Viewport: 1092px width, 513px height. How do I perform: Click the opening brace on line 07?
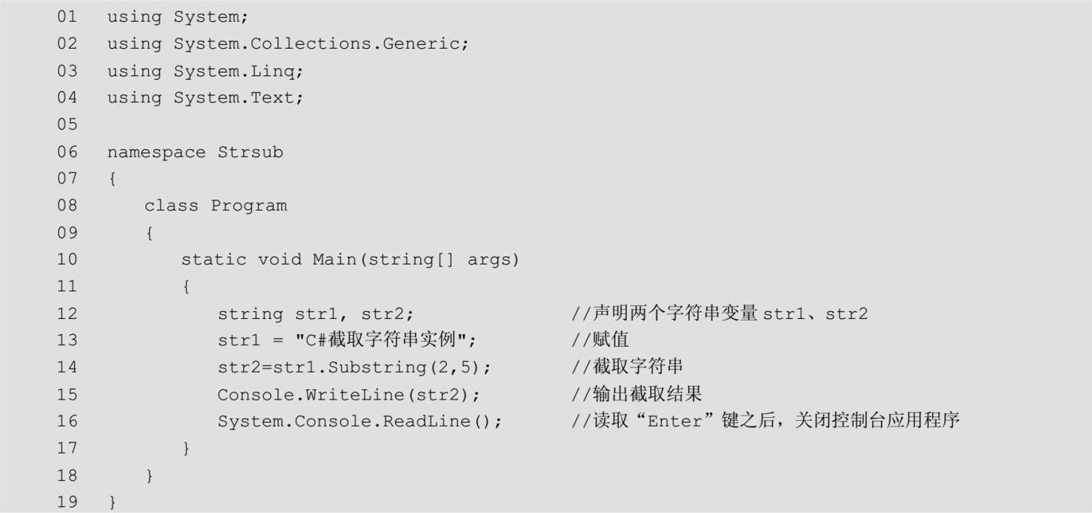pos(113,179)
